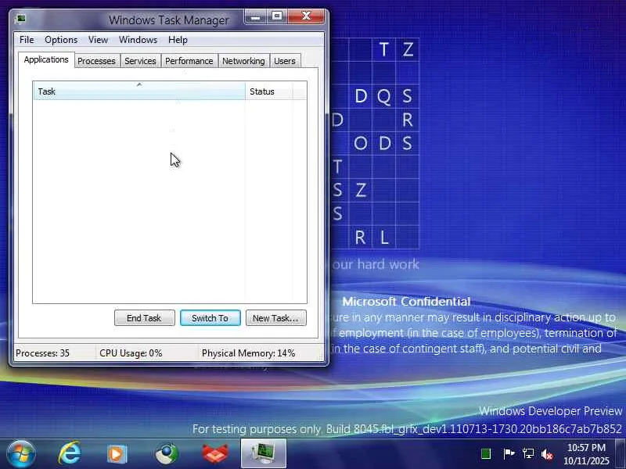The height and width of the screenshot is (469, 626).
Task: Open the network tray icon
Action: [528, 453]
